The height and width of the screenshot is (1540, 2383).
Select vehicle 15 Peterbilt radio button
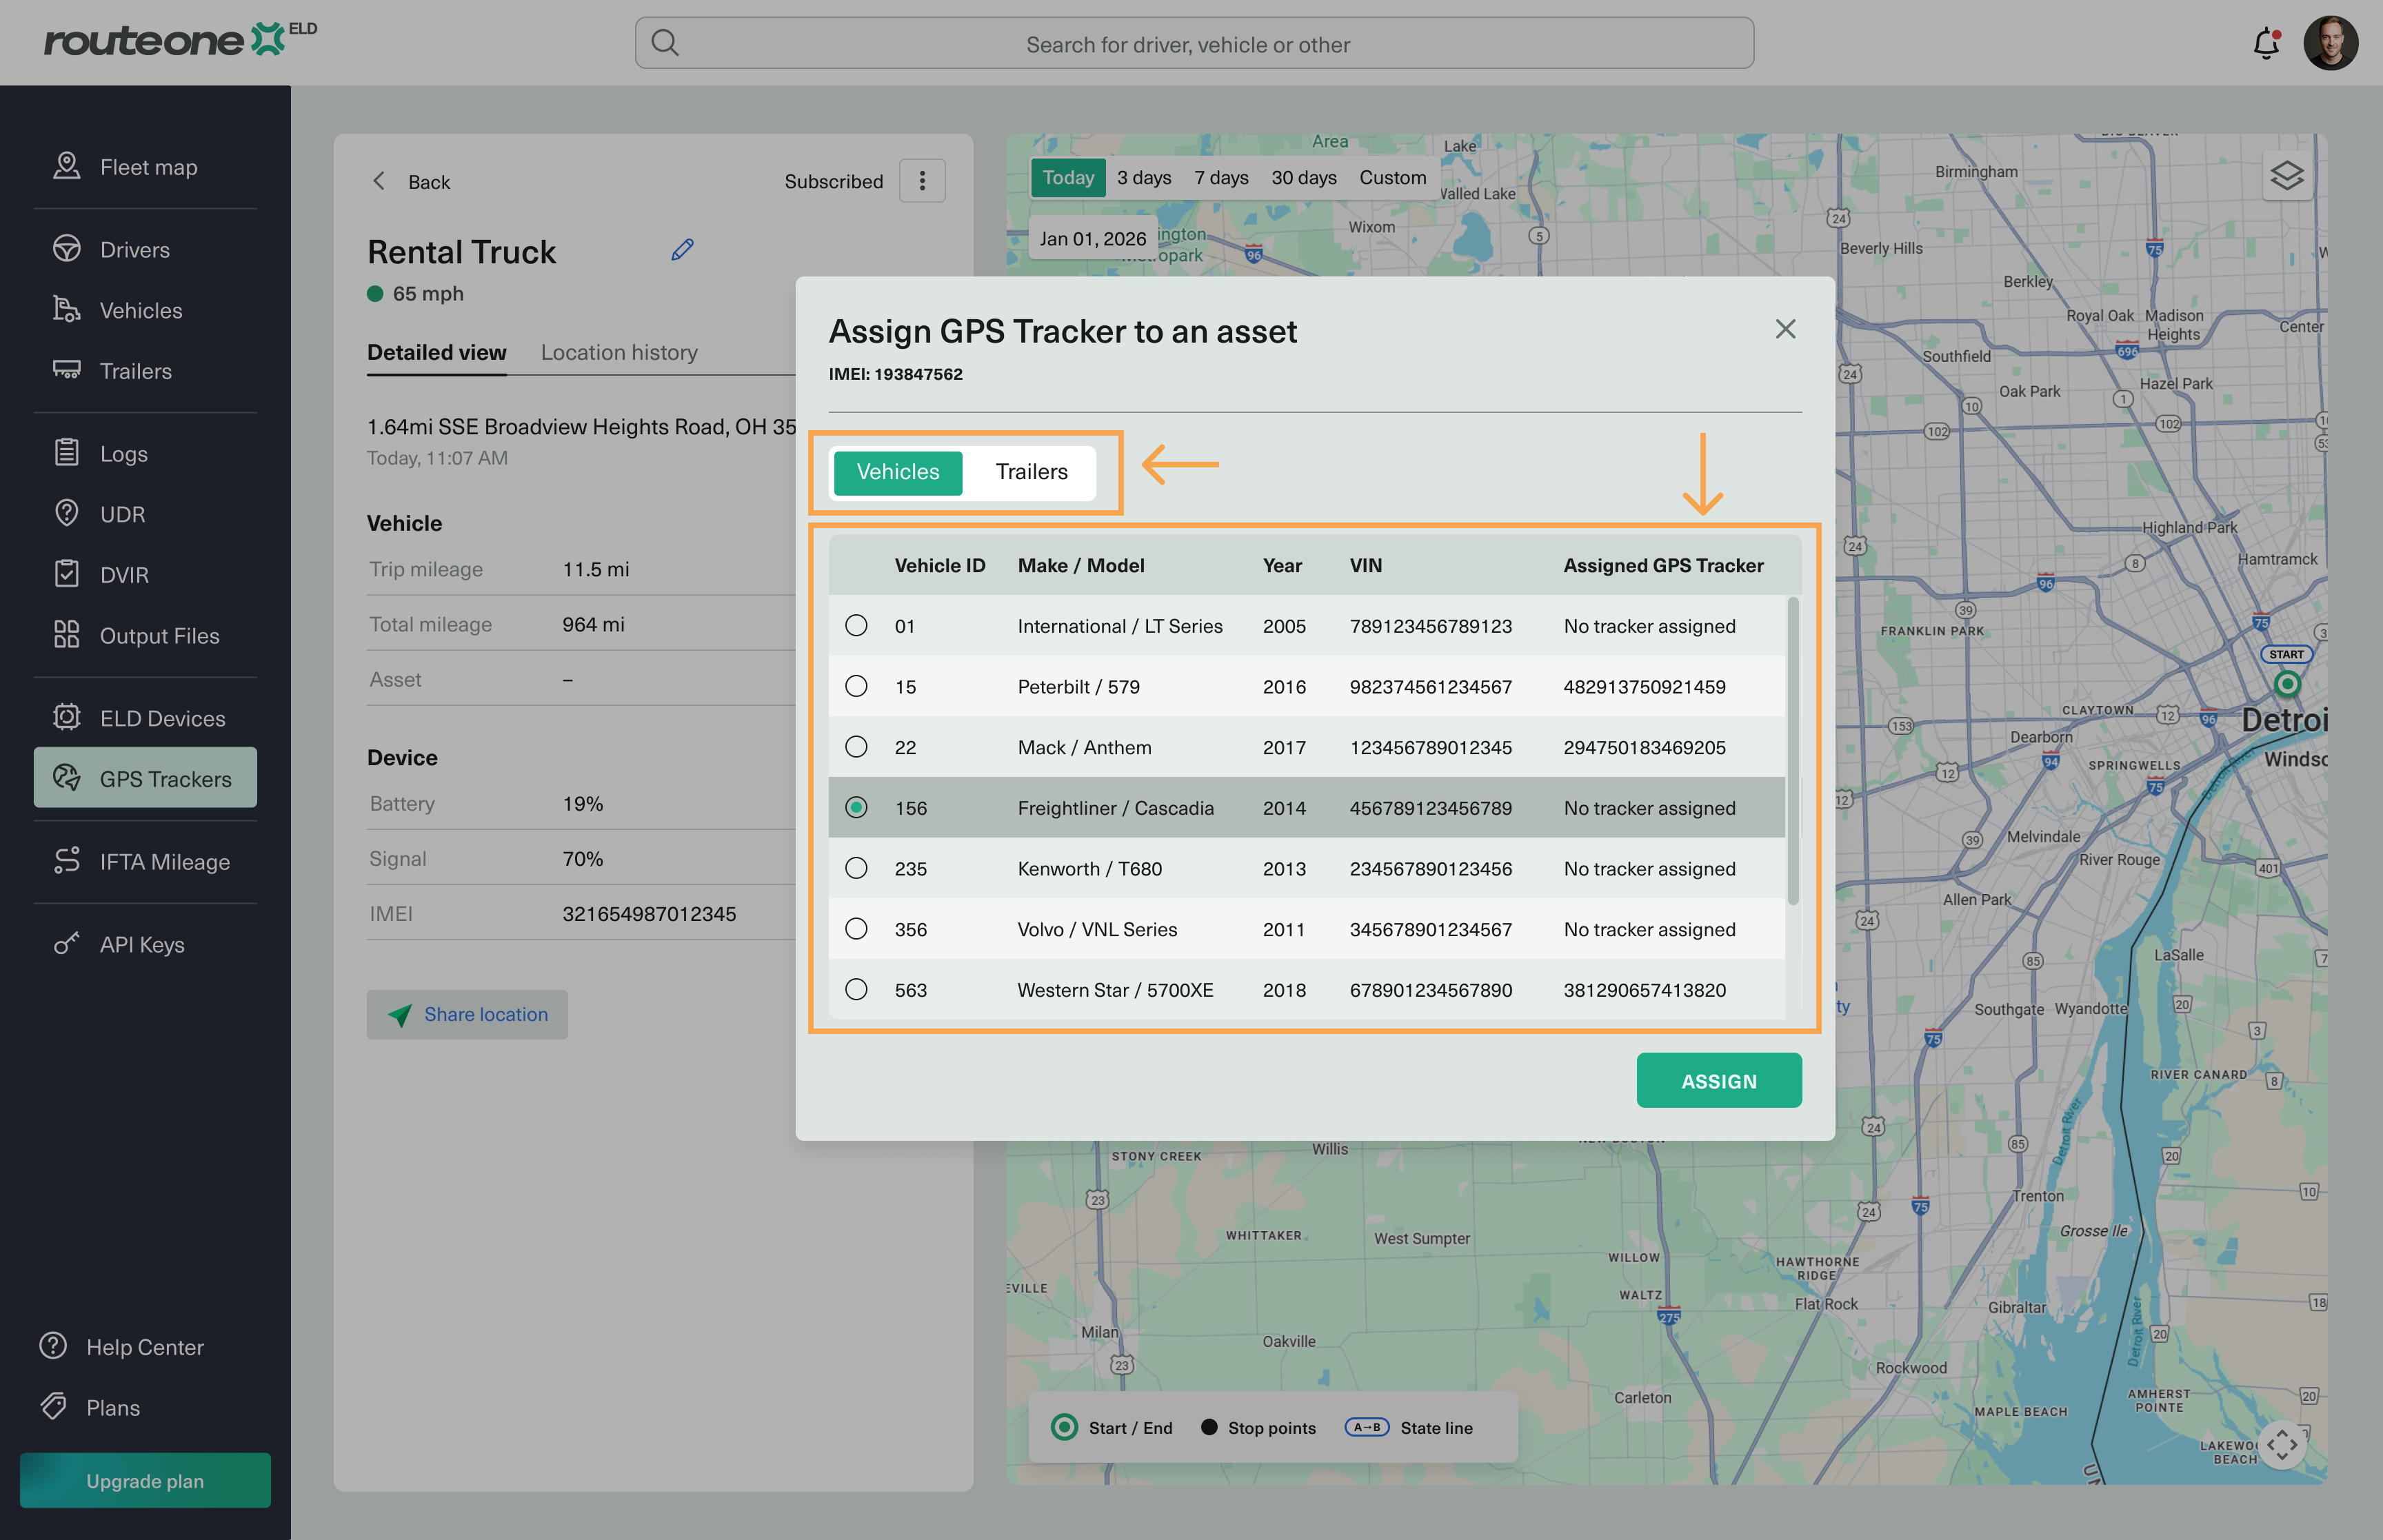[856, 686]
